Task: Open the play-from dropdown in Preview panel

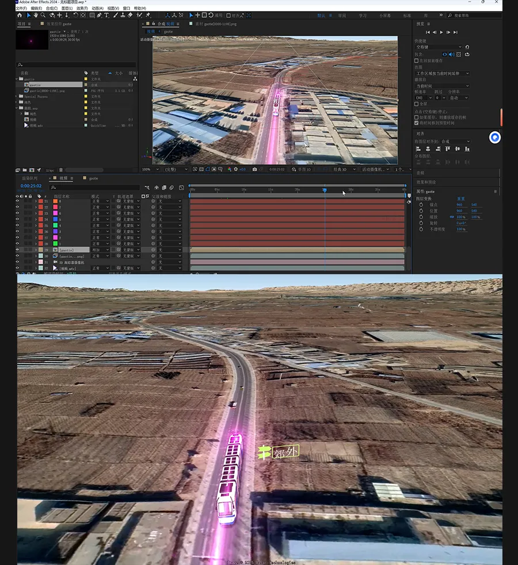Action: (442, 86)
